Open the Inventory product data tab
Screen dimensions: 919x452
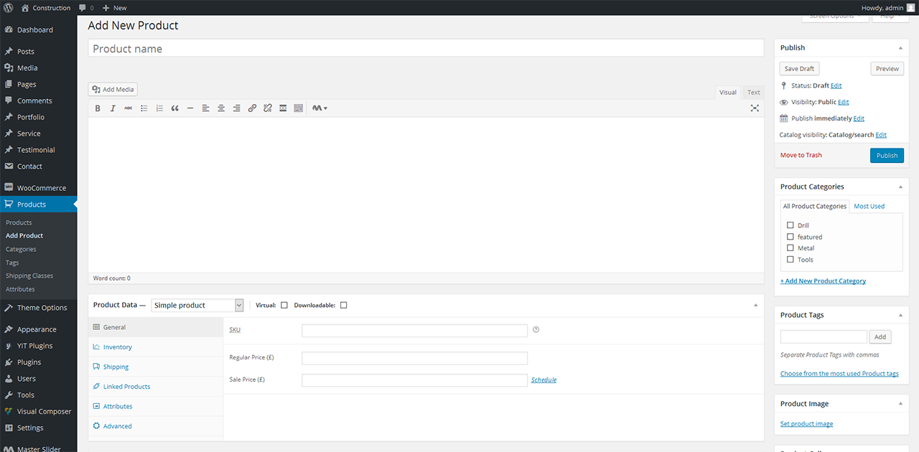(156, 347)
